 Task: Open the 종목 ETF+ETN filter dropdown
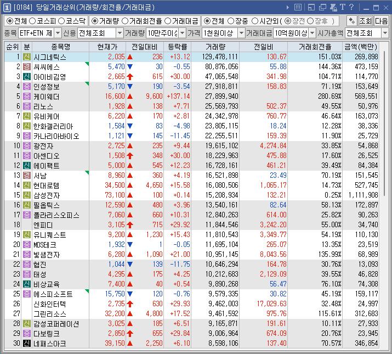tap(58, 33)
